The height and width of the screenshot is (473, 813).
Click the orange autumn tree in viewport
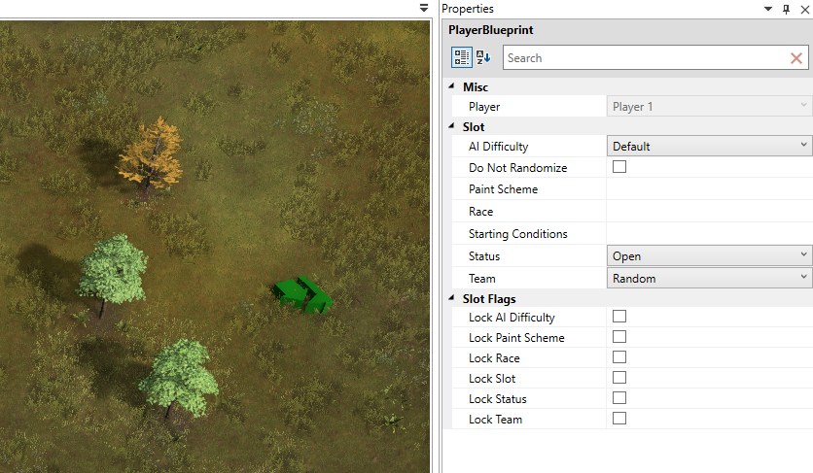[151, 155]
